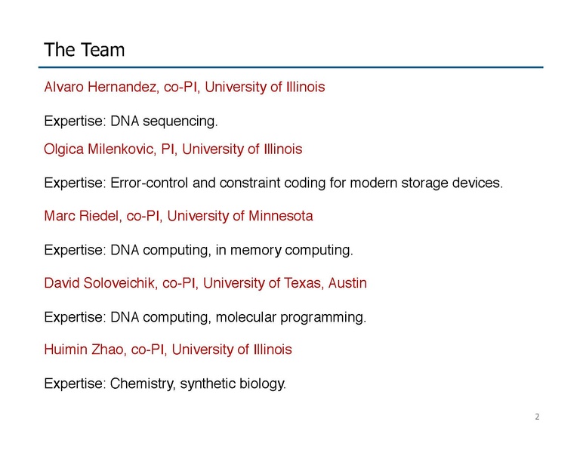586x453 pixels.
Task: Click the slide title 'The Team'
Action: click(84, 50)
